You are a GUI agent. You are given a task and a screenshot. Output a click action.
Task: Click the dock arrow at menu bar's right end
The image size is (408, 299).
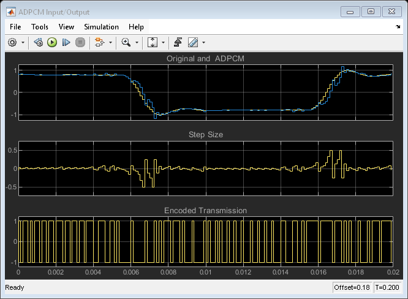398,28
